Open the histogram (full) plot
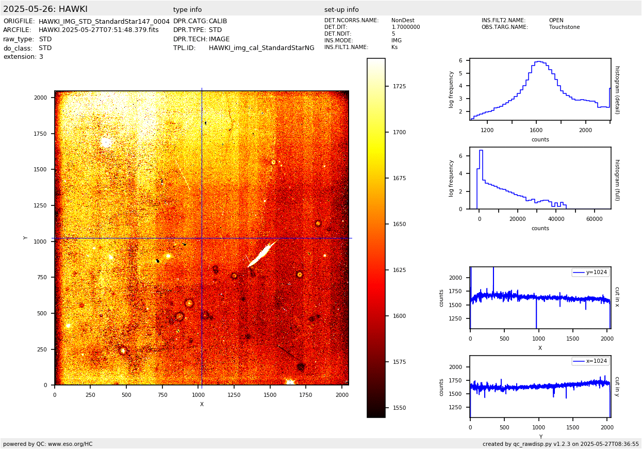 pyautogui.click(x=540, y=179)
